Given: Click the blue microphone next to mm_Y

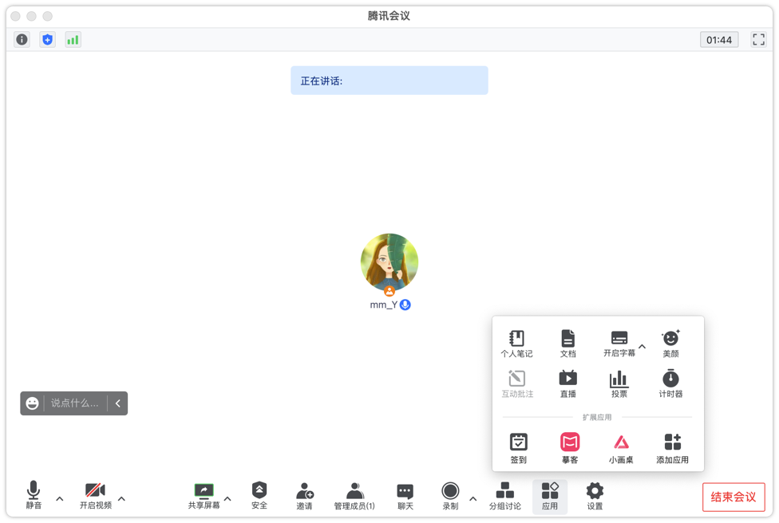Looking at the screenshot, I should click(405, 305).
